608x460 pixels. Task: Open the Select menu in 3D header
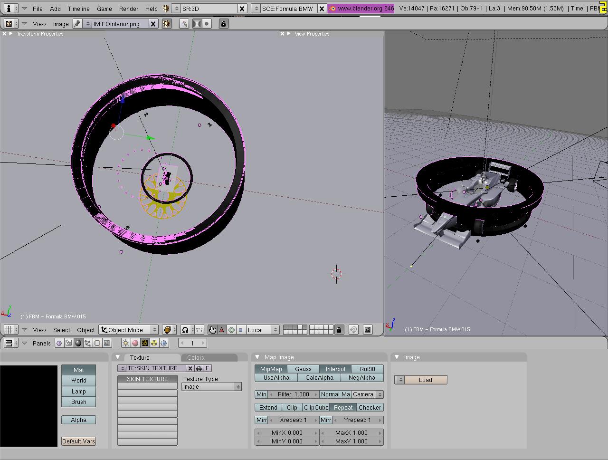[62, 330]
